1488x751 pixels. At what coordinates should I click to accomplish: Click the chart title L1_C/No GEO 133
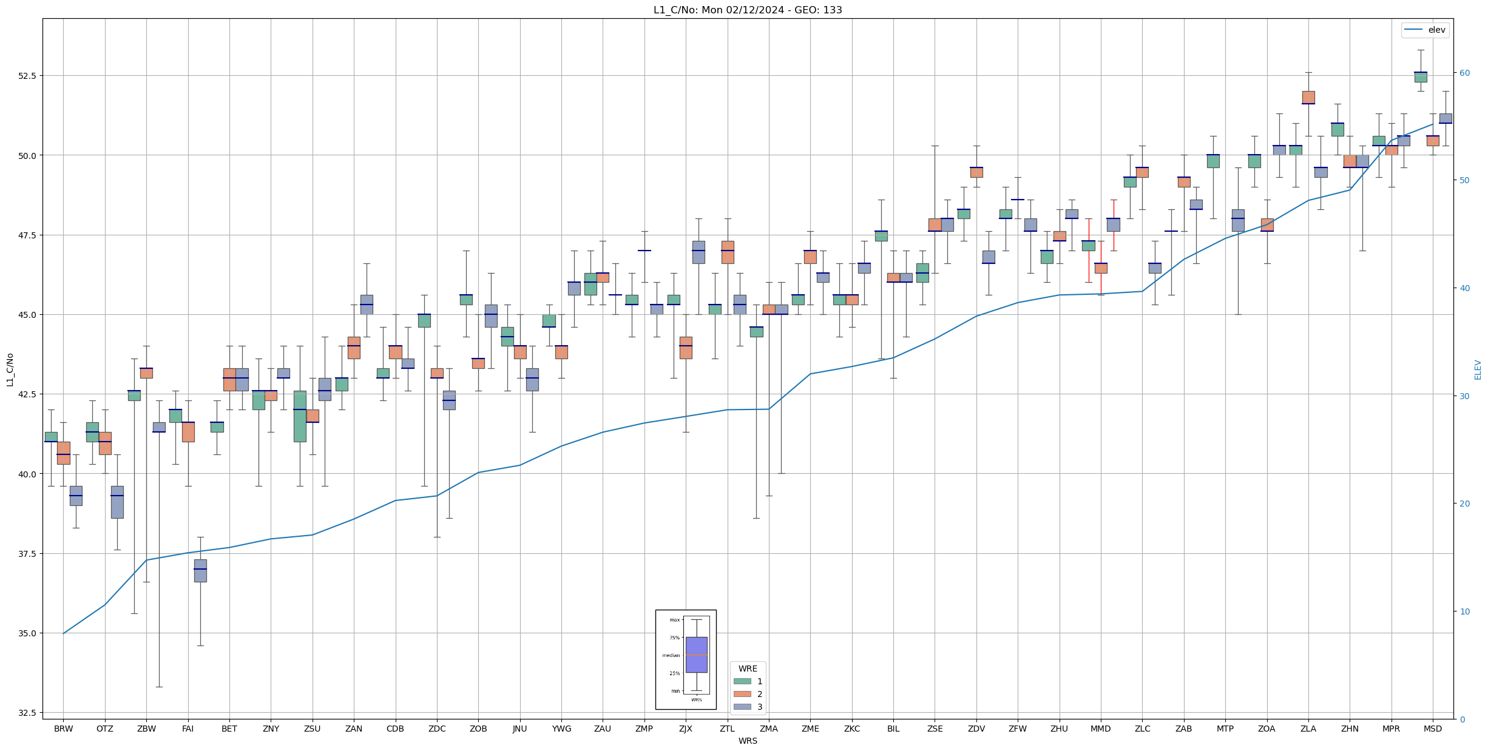(x=747, y=10)
